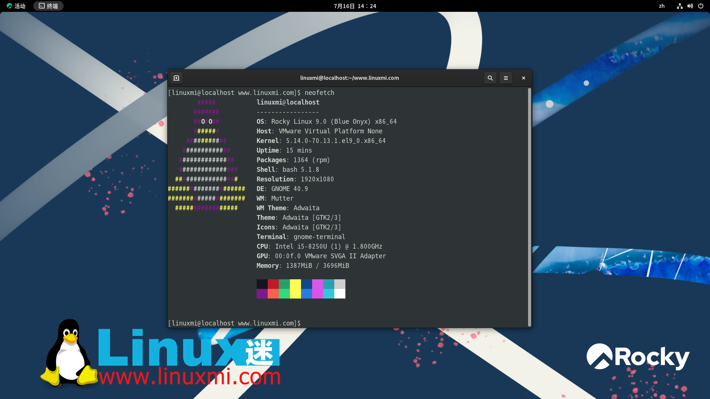This screenshot has height=399, width=710.
Task: Open a new terminal tab
Action: click(176, 78)
